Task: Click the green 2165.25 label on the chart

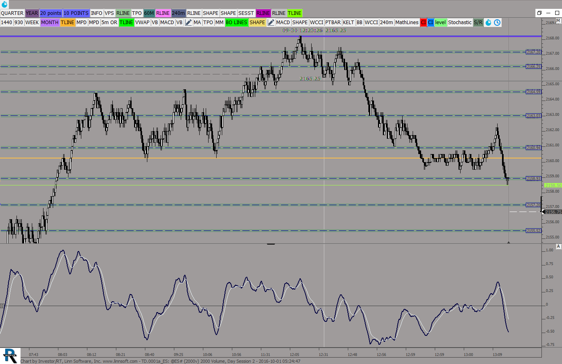Action: (310, 79)
